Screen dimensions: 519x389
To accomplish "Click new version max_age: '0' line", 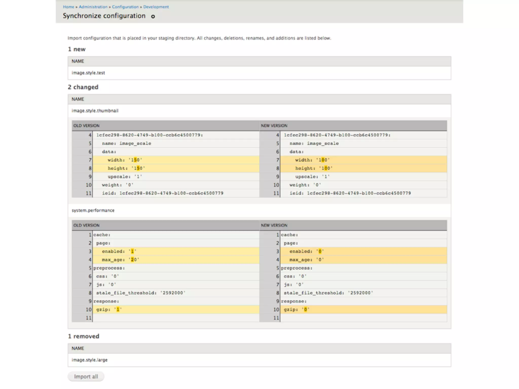I will (364, 260).
